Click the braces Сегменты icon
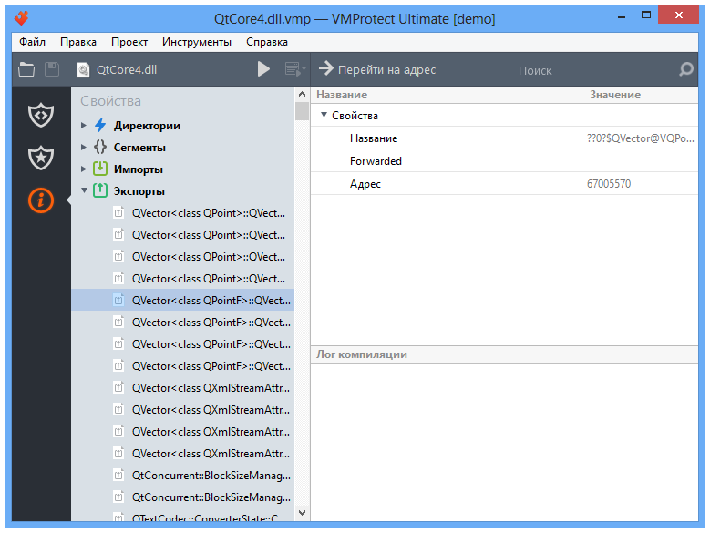 point(100,147)
